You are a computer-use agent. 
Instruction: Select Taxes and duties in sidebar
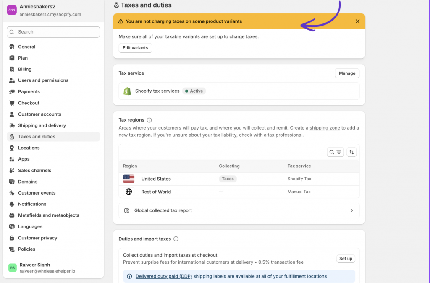[53, 137]
